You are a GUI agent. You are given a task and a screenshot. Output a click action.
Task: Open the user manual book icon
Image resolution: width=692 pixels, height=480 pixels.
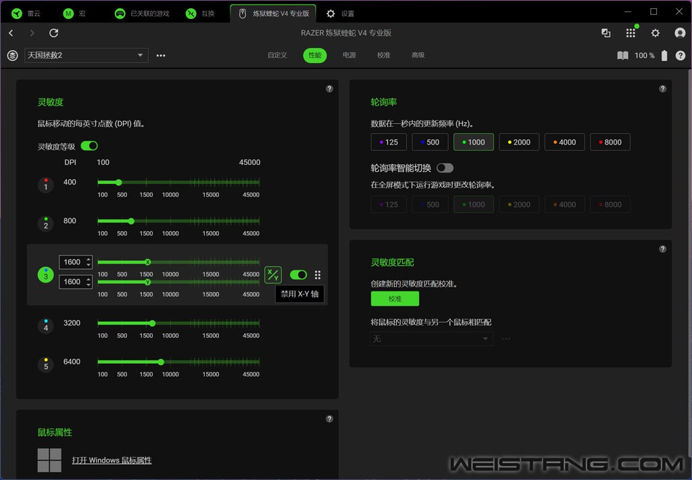coord(622,55)
